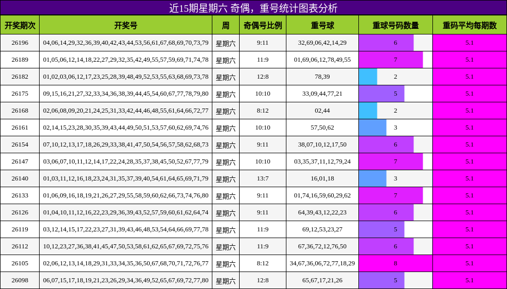This screenshot has height=289, width=507.
Task: Click the 5.1 average cell in row 26098
Action: coord(469,280)
